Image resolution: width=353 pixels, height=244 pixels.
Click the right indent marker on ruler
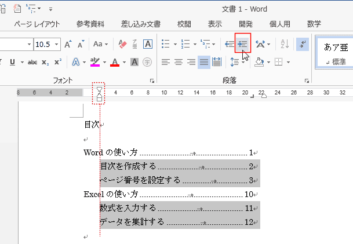(264, 96)
